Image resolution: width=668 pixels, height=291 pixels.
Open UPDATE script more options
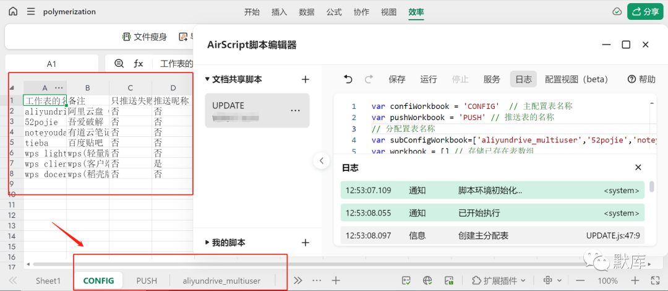(295, 110)
